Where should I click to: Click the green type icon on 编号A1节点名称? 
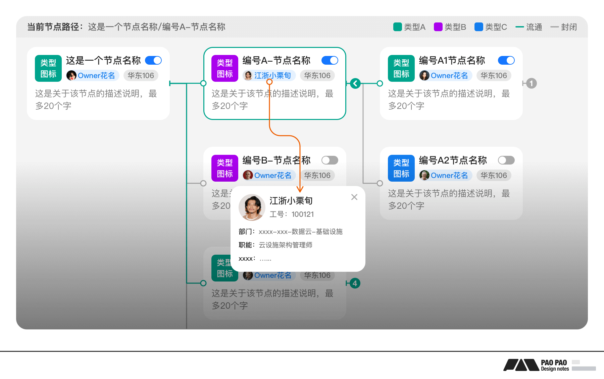[x=401, y=68]
